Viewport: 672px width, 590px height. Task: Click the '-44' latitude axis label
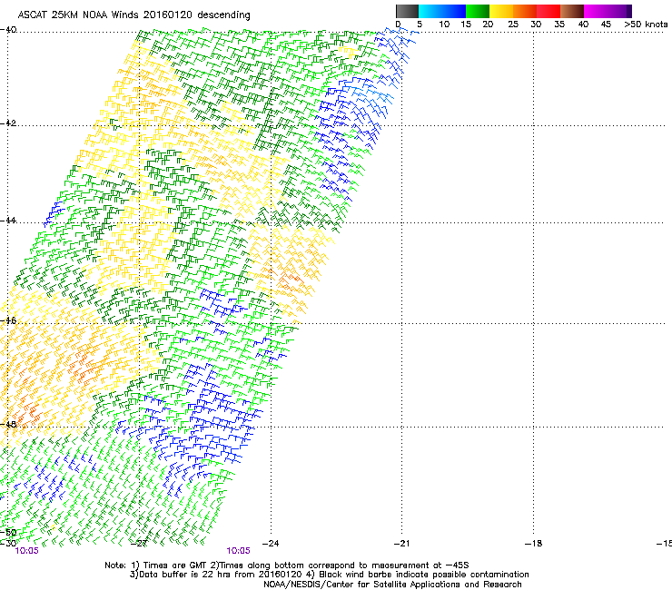pyautogui.click(x=8, y=221)
